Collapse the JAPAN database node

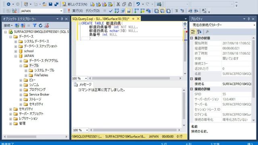[x=16, y=56]
